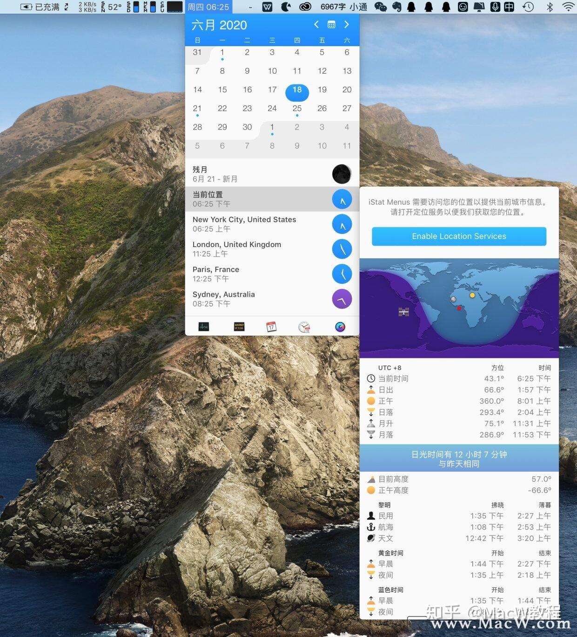This screenshot has width=577, height=637.
Task: Click the clock icon next to Paris, France
Action: [x=342, y=274]
